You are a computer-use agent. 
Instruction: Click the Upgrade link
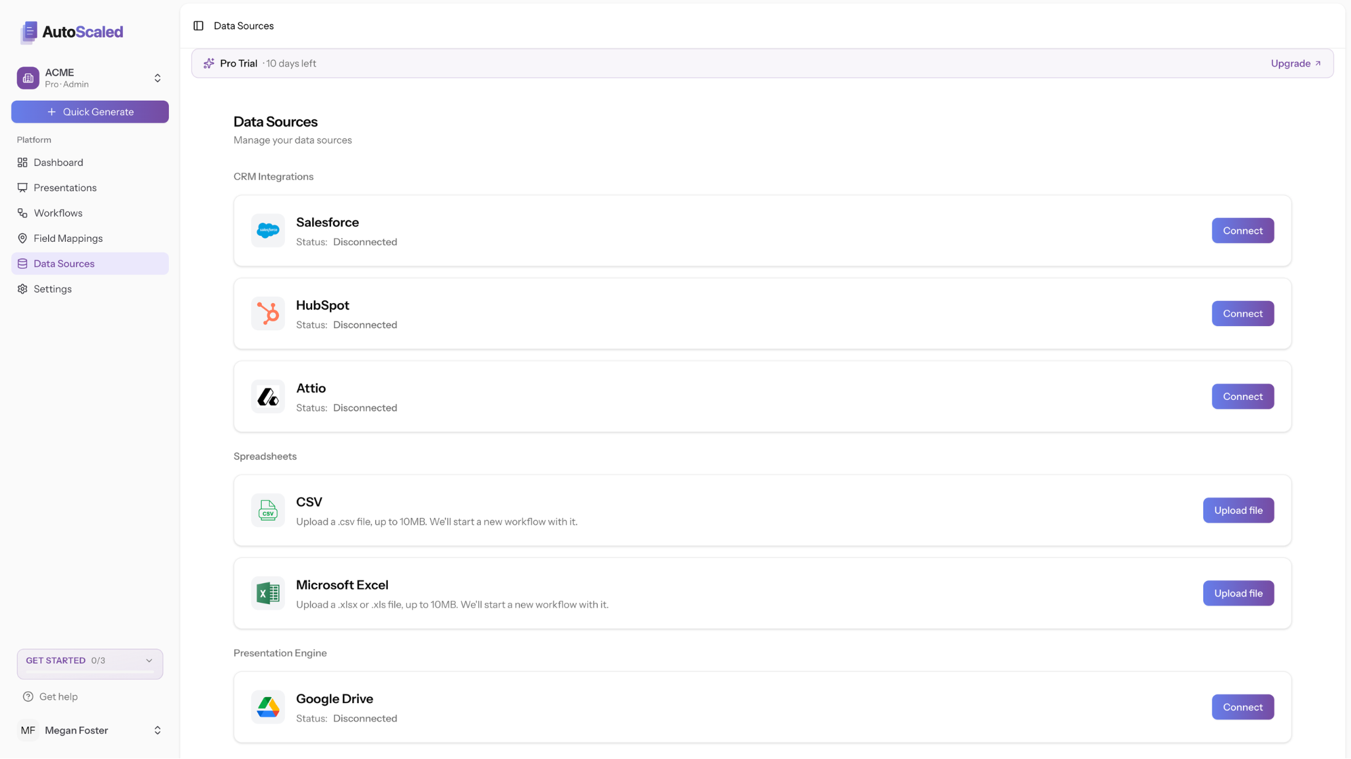[1295, 63]
